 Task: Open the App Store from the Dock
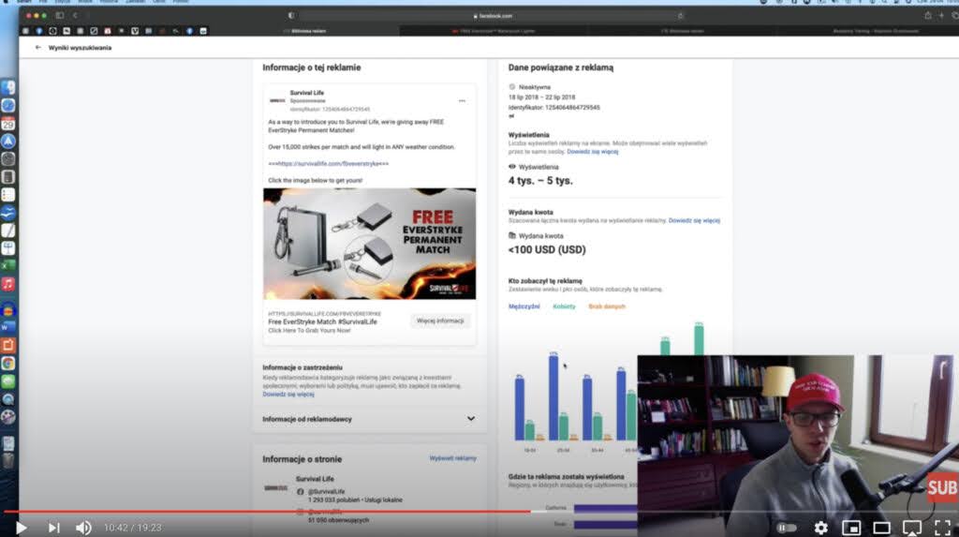[7, 142]
